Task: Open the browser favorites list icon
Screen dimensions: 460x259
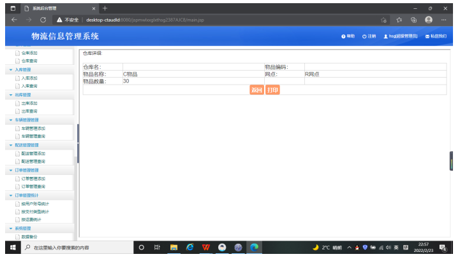Action: tap(399, 20)
